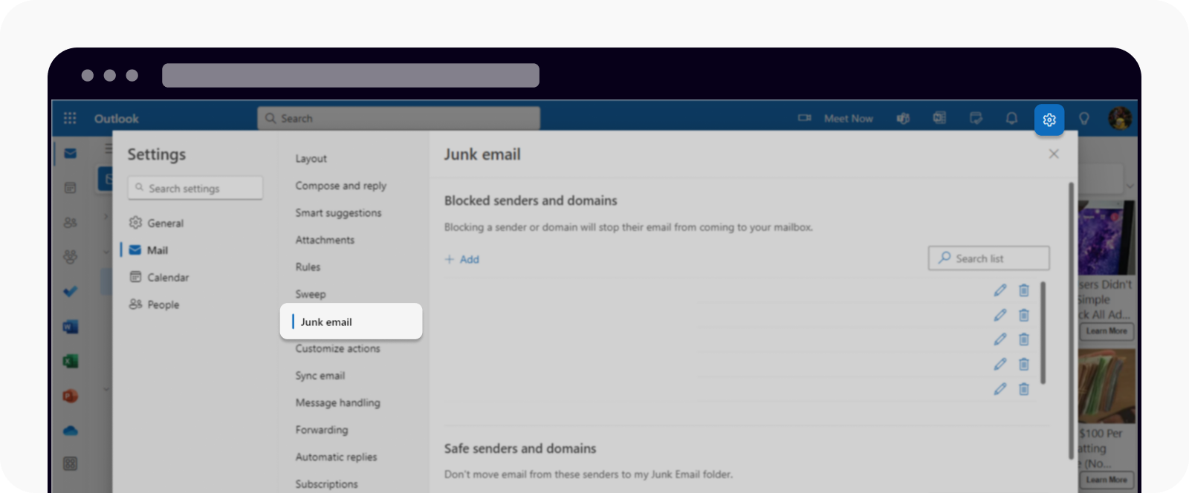Open the account profile picture
This screenshot has height=493, width=1189.
1120,118
